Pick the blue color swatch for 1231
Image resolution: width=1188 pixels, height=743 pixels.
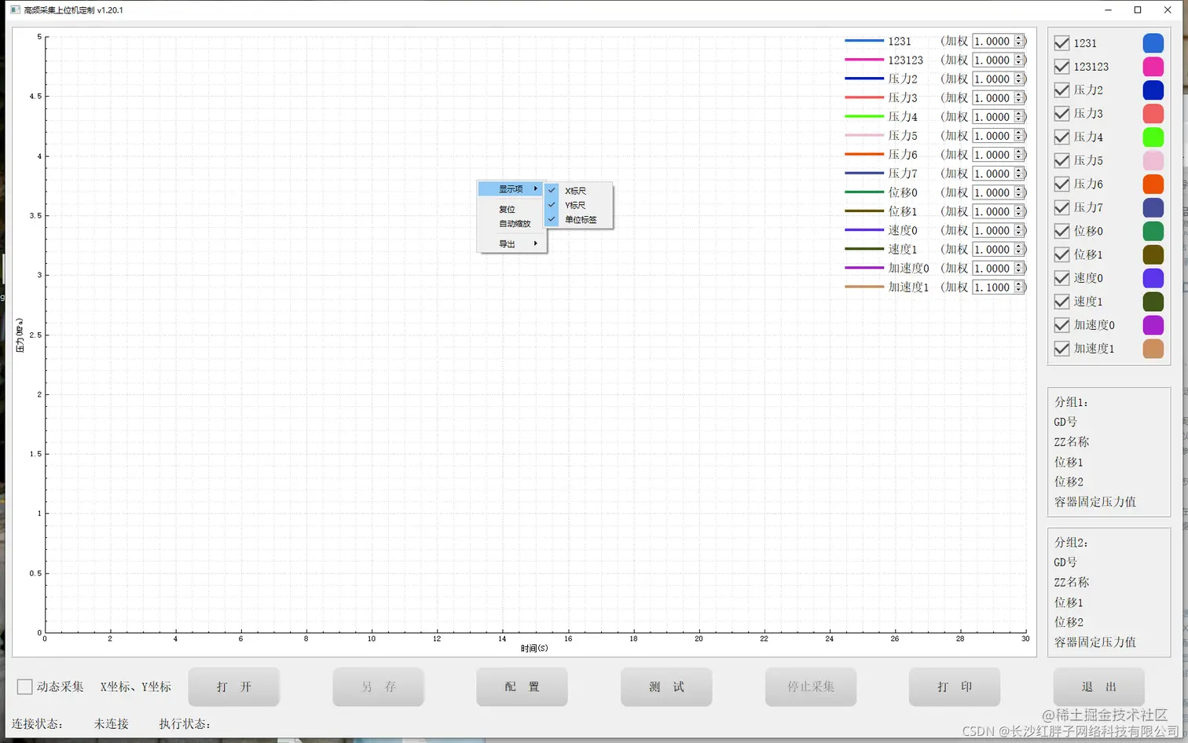[x=1153, y=43]
